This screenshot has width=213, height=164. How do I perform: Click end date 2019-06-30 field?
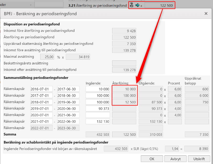coord(68,102)
